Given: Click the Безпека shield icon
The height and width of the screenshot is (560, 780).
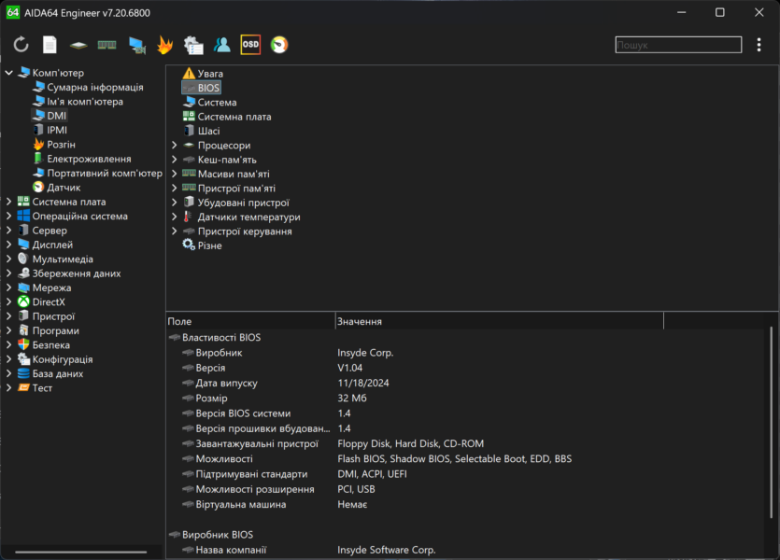Looking at the screenshot, I should 23,344.
